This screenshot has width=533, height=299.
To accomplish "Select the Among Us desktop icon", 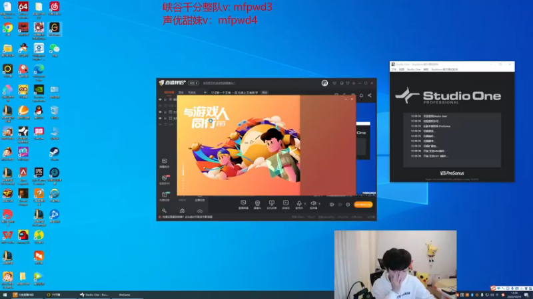I will [x=23, y=235].
